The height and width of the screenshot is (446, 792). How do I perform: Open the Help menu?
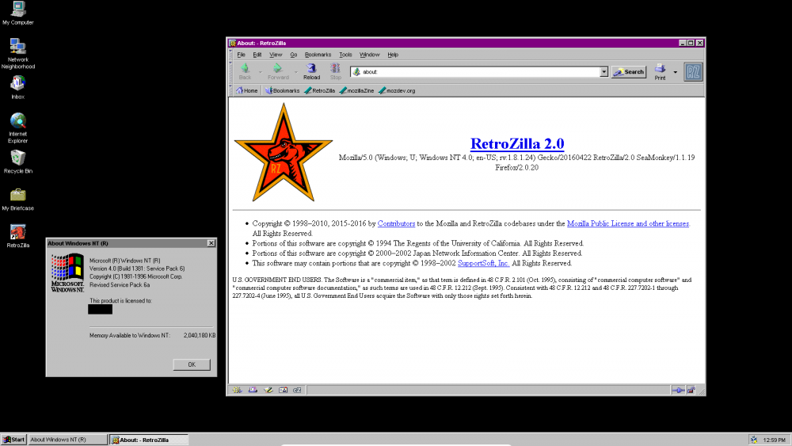393,55
